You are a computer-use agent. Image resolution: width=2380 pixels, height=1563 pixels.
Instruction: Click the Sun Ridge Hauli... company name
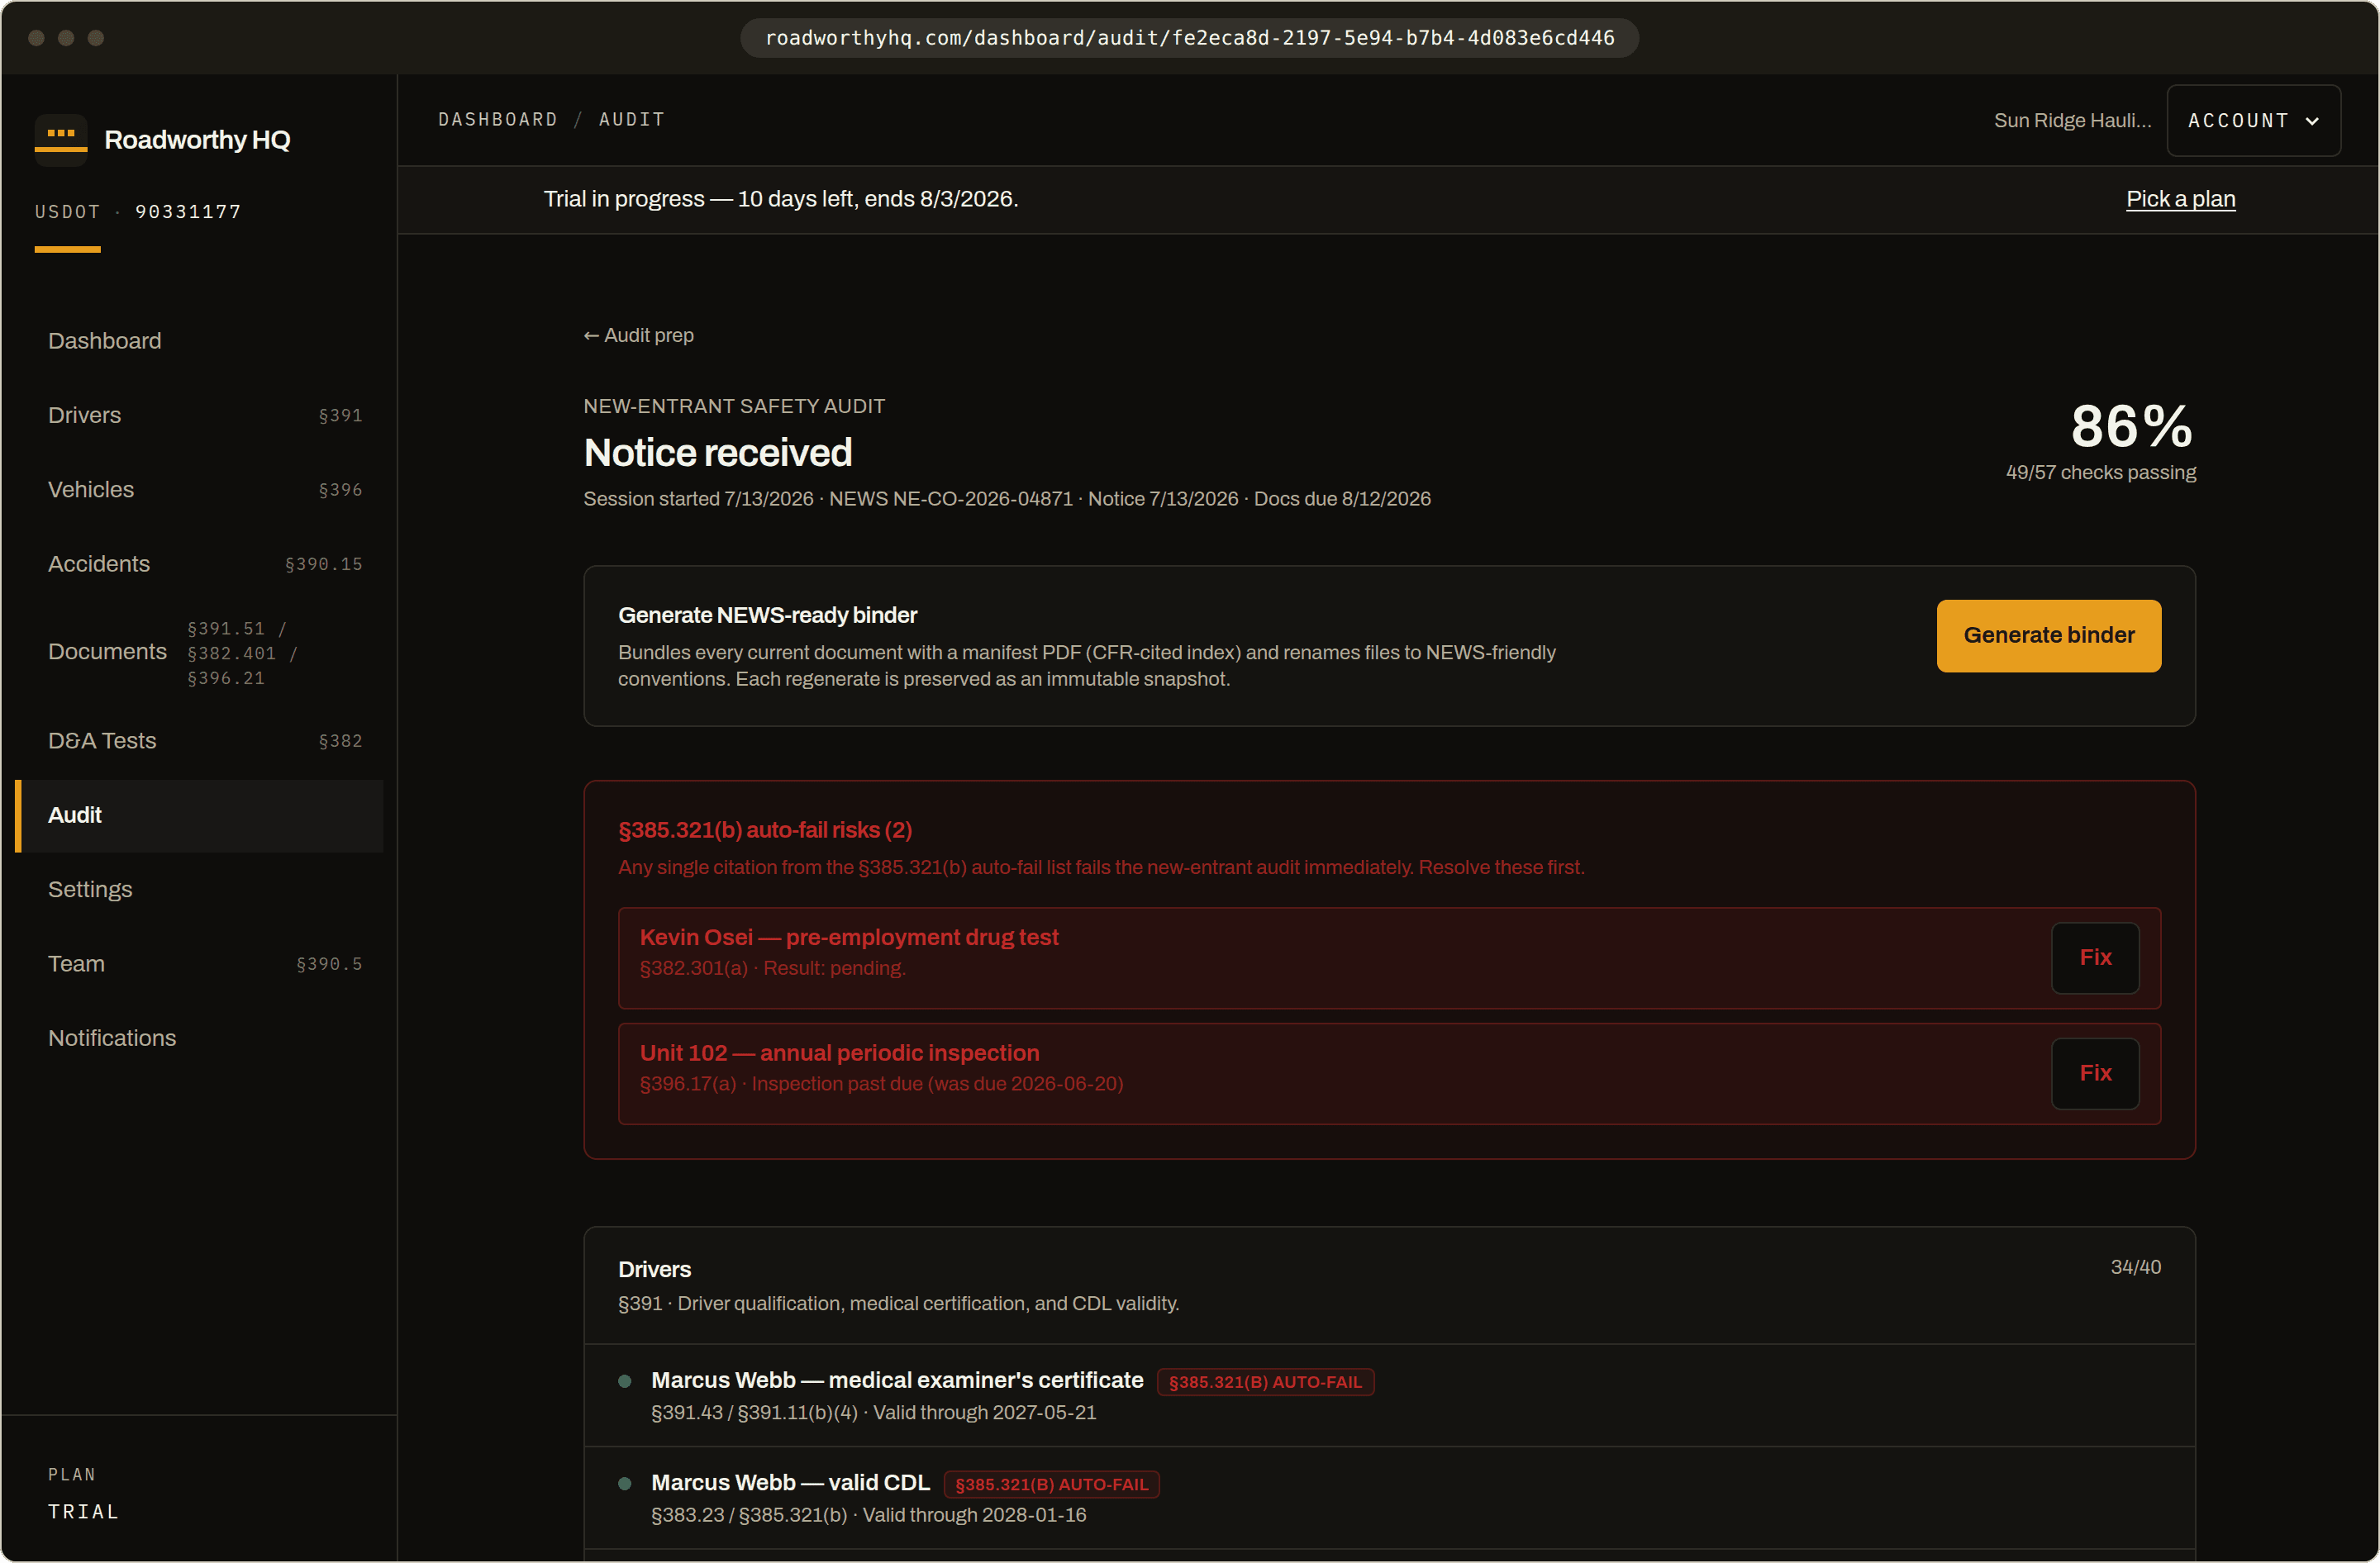coord(2072,121)
